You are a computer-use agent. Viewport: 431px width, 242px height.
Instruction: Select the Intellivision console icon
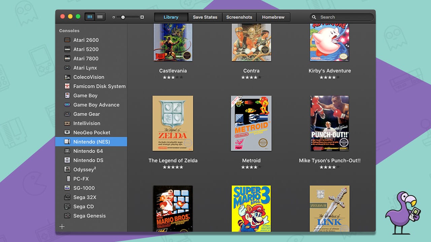(67, 123)
